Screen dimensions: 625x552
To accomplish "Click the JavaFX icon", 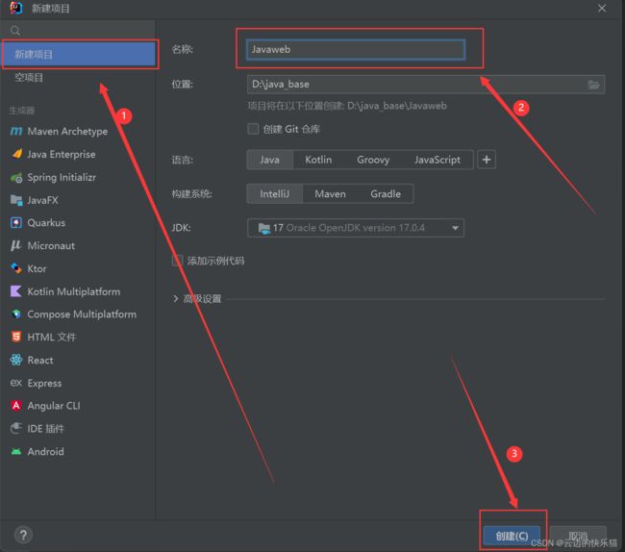I will click(x=16, y=200).
